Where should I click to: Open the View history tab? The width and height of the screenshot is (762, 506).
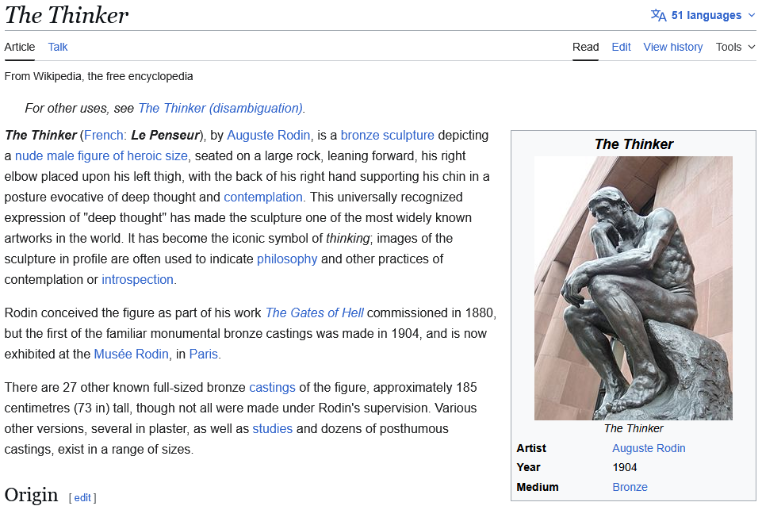point(673,47)
